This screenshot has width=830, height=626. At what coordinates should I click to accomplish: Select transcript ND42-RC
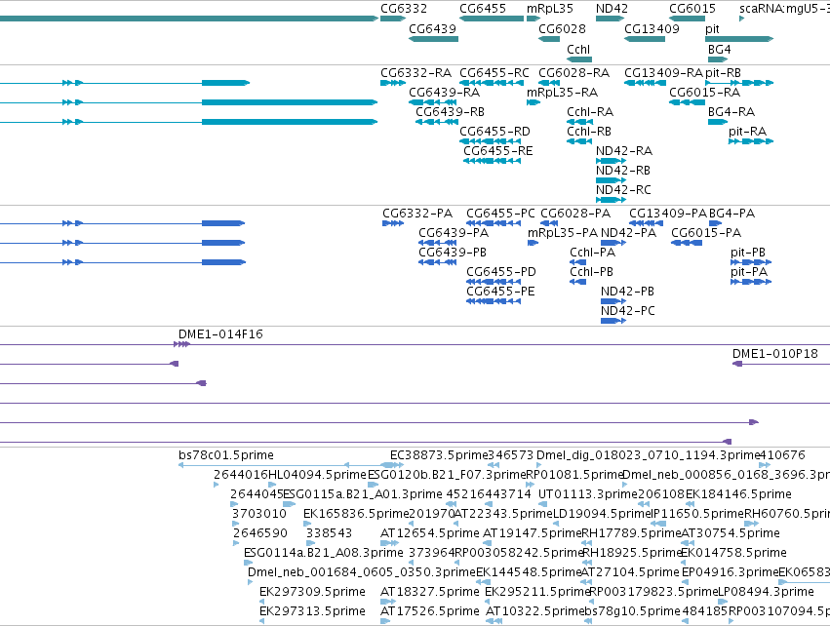[623, 189]
